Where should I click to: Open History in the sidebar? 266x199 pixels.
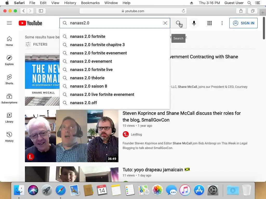pos(9,137)
